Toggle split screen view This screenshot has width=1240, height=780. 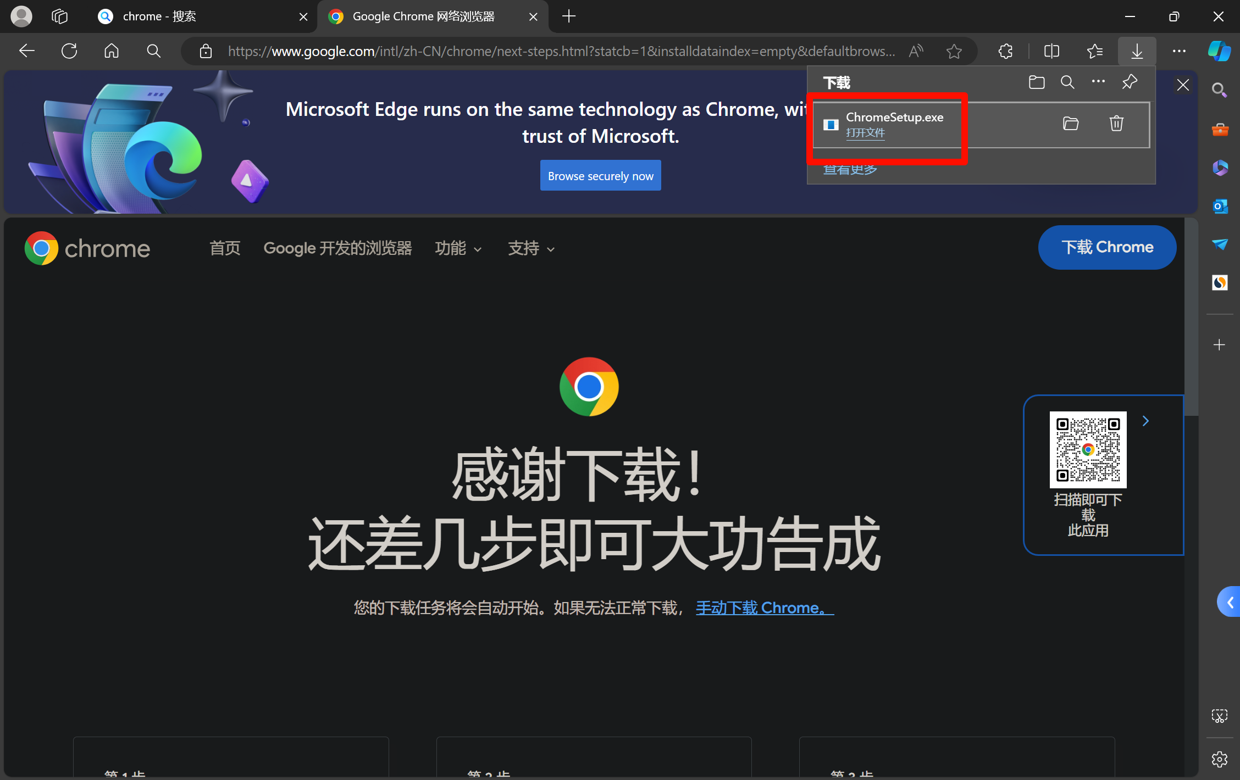pos(1051,51)
